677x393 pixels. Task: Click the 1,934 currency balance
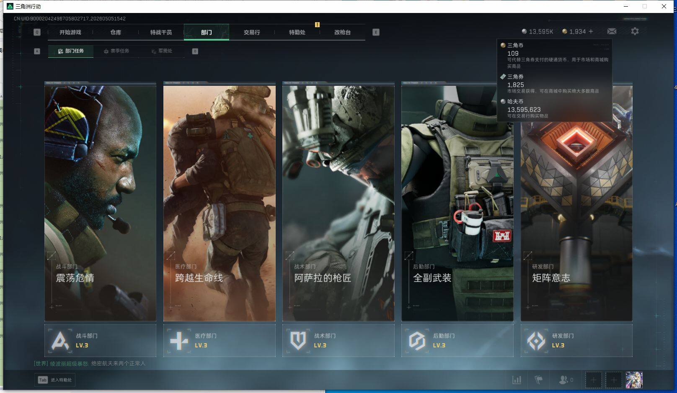(574, 31)
